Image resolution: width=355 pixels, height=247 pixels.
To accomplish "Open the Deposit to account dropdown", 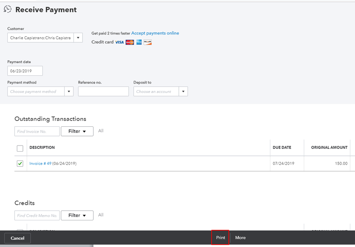I will click(x=183, y=92).
